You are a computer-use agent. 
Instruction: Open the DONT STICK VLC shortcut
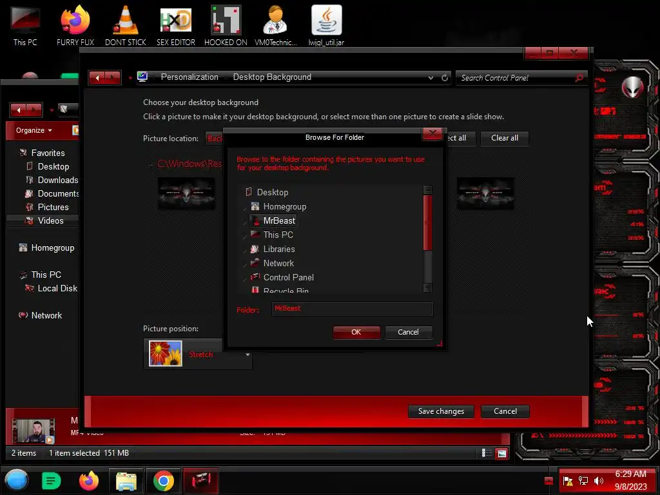pyautogui.click(x=126, y=25)
